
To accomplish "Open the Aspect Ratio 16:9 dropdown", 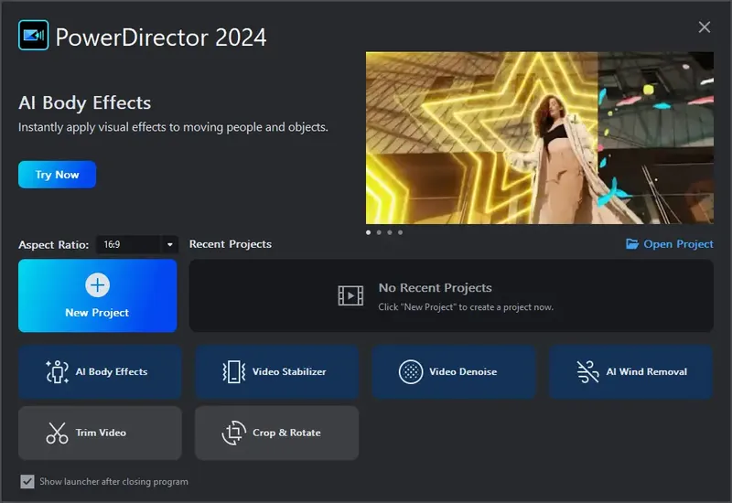I will coord(136,244).
